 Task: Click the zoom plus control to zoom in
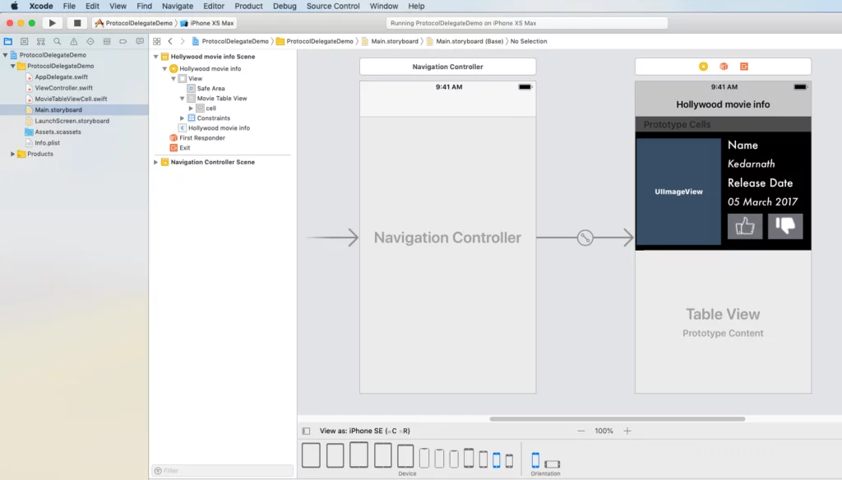point(628,430)
